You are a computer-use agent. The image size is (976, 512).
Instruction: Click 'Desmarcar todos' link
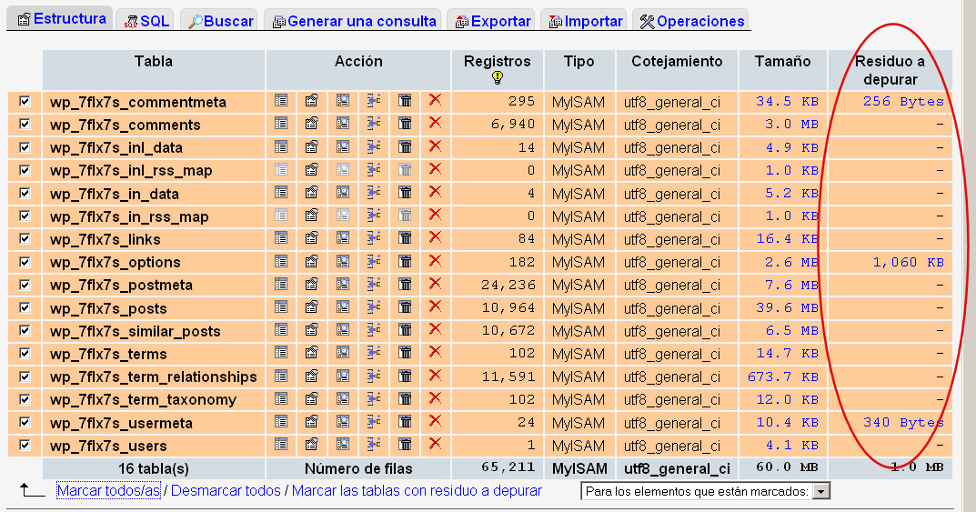click(226, 490)
